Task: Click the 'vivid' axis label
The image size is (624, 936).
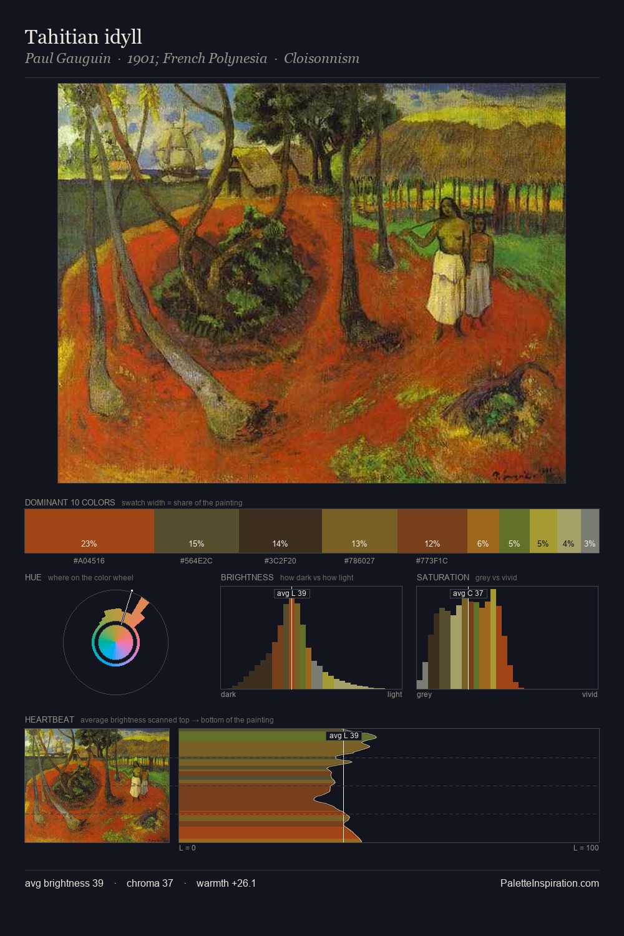Action: 590,695
